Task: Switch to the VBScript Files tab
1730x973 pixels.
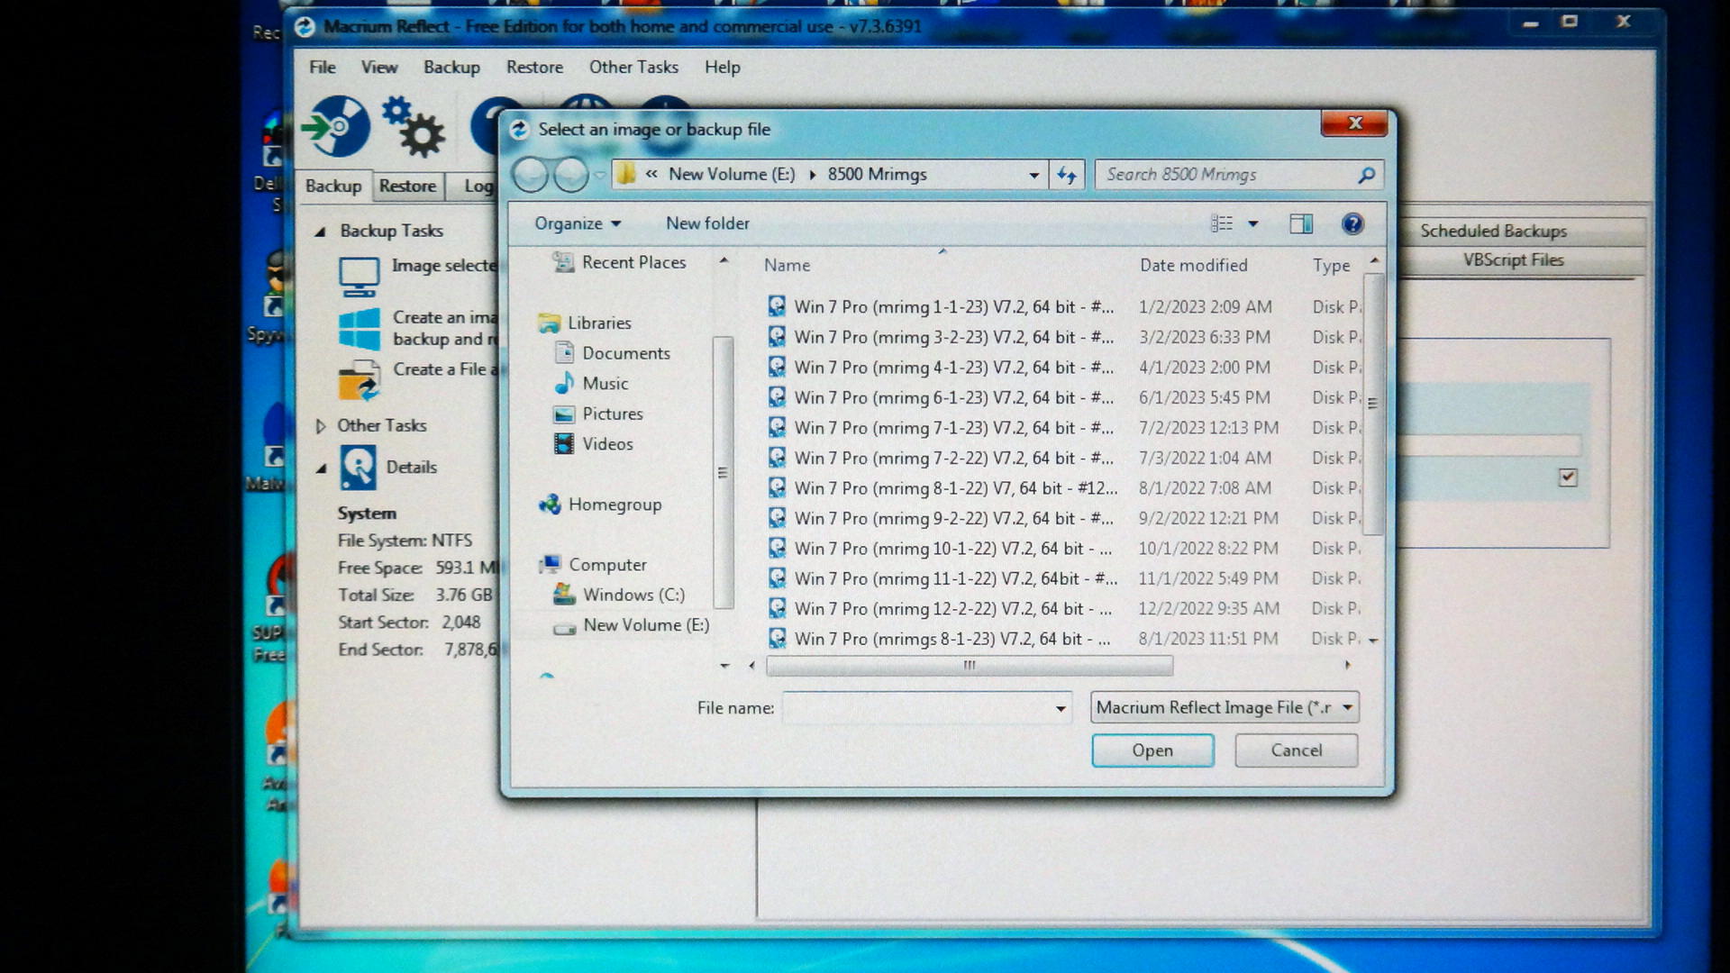Action: [1513, 259]
